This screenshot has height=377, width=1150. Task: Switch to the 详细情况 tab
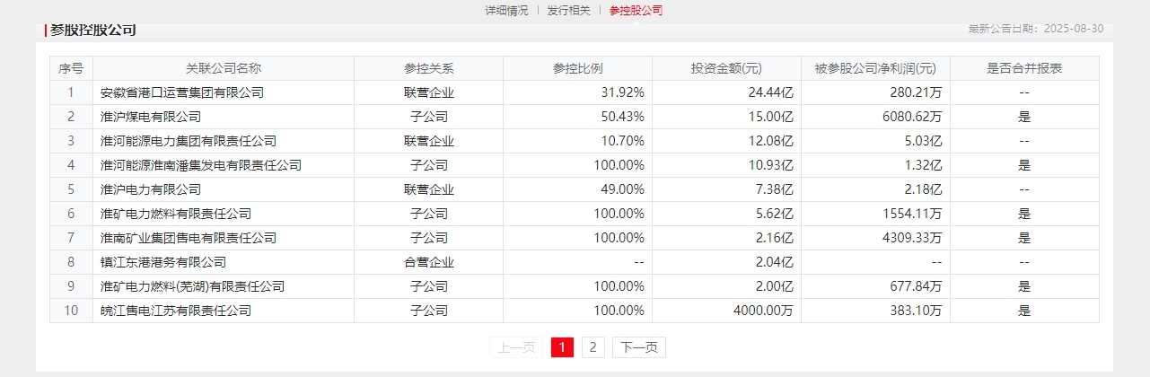tap(506, 11)
